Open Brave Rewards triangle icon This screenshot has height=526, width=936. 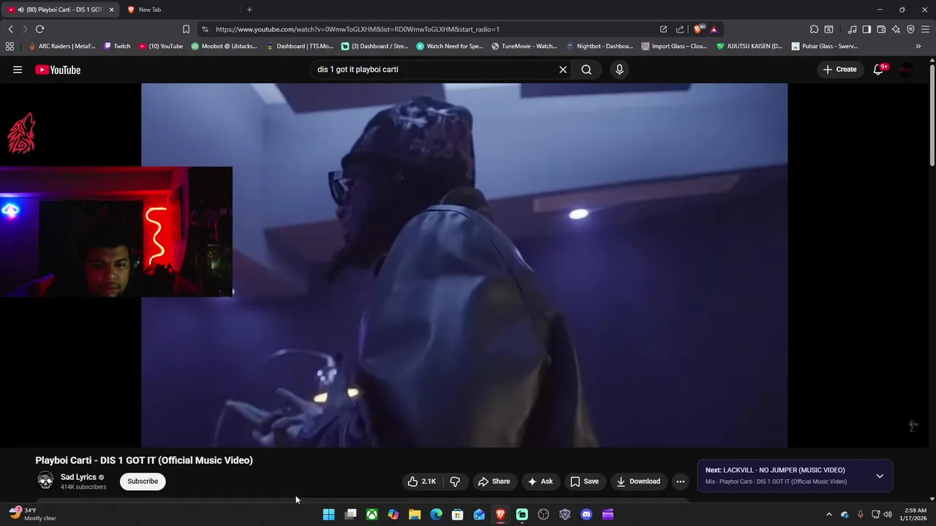point(714,29)
